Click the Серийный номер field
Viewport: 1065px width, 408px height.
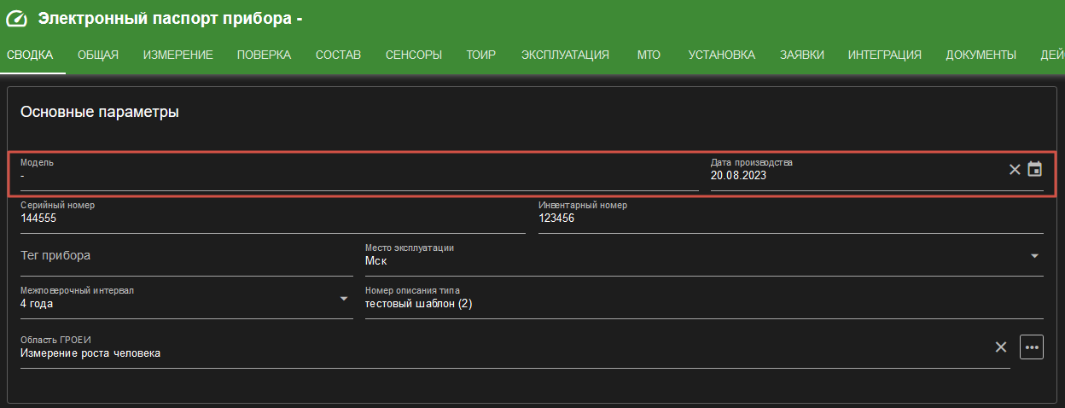[273, 217]
